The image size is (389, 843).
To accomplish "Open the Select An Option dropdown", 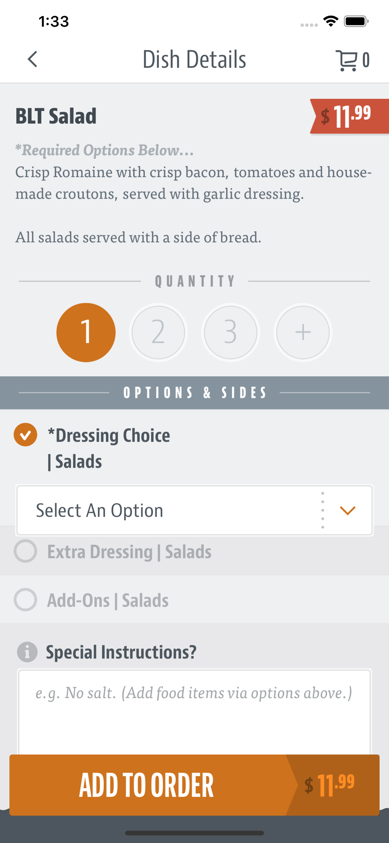I will tap(168, 510).
